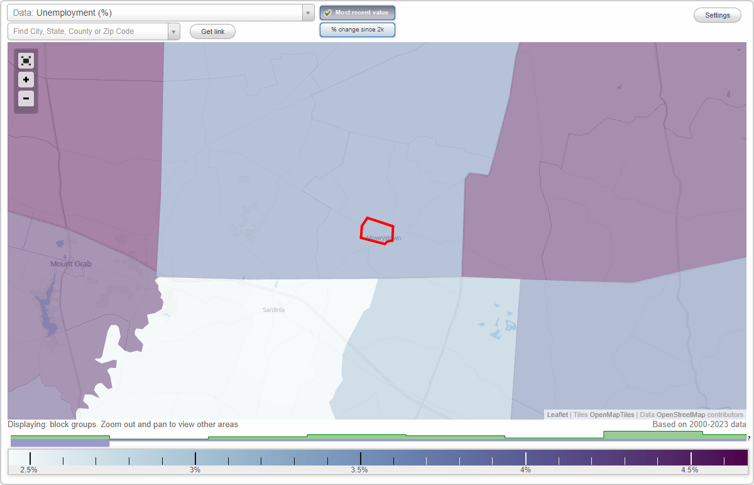Zoom out using the minus icon
This screenshot has height=485, width=754.
coord(26,98)
